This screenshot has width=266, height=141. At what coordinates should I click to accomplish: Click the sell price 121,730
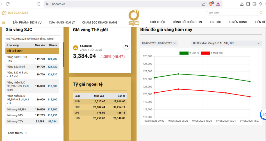point(53,75)
